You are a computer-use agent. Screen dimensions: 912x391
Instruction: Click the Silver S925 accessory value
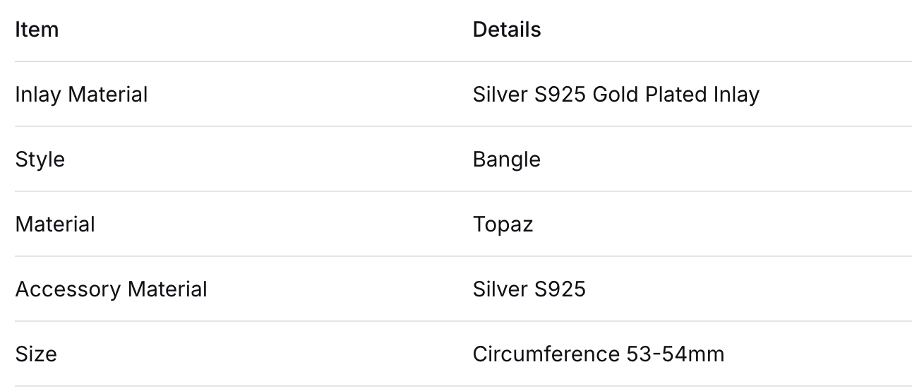point(529,289)
